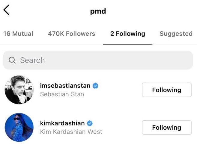Switch to the 470K Followers tab
197x144 pixels.
(x=71, y=34)
